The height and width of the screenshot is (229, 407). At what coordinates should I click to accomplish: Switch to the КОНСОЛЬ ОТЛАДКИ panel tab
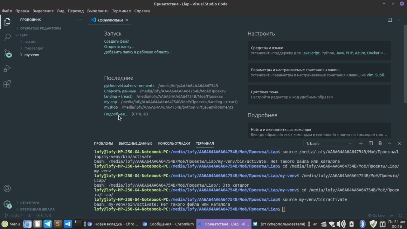point(174,143)
